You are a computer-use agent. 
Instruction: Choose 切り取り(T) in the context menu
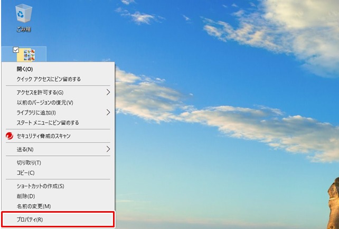(x=58, y=163)
